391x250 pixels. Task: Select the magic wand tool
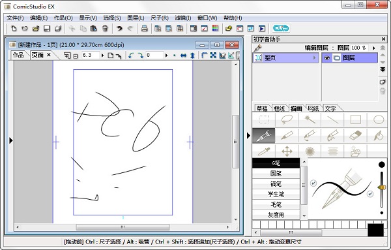310,119
